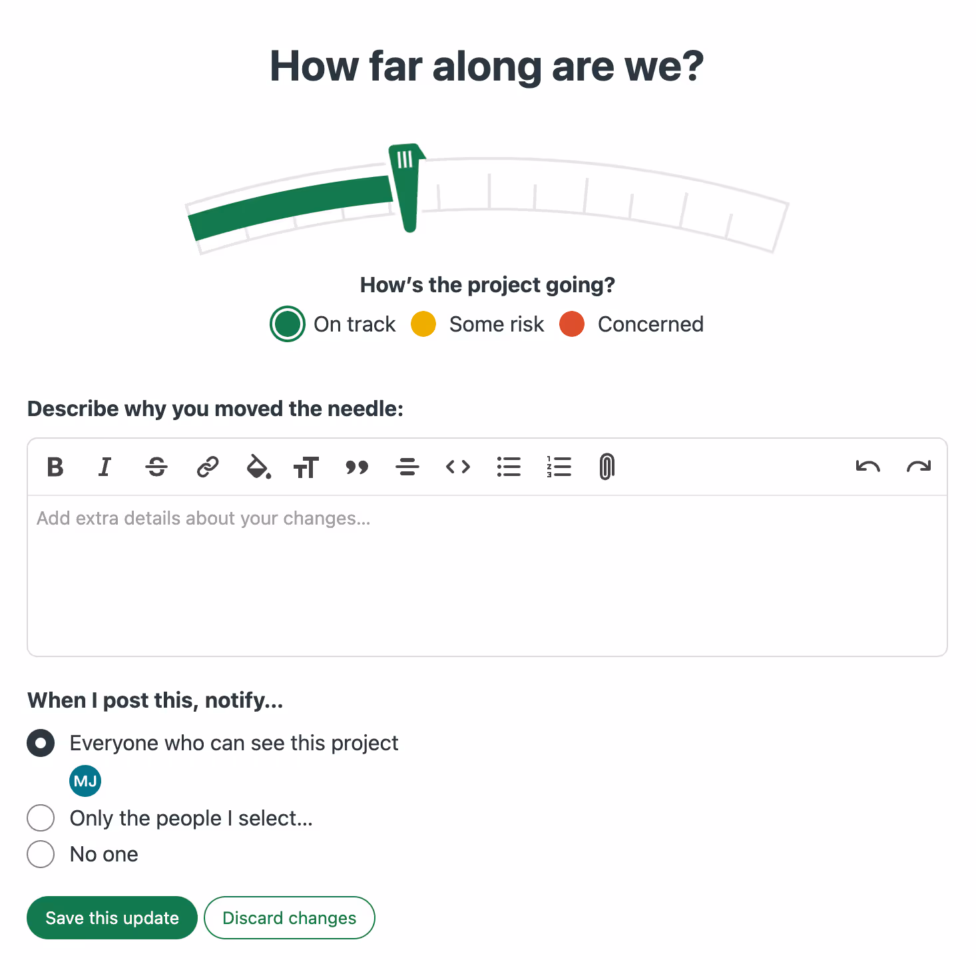Create a bulleted list
This screenshot has height=960, width=976.
coord(508,467)
